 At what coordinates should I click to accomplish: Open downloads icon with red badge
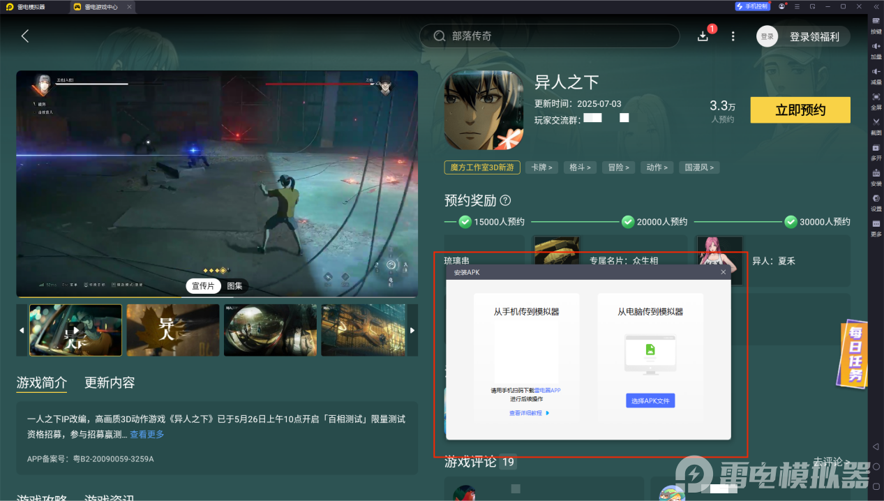click(704, 35)
